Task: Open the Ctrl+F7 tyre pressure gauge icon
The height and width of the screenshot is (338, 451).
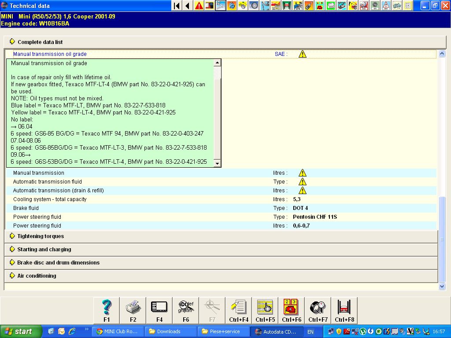Action: [x=318, y=310]
